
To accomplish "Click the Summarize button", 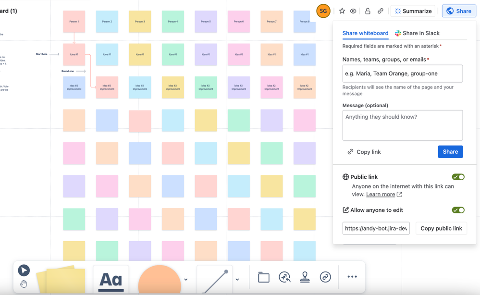I will [x=413, y=11].
